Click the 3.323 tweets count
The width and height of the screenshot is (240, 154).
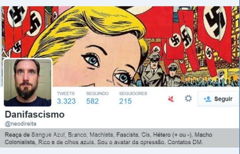pyautogui.click(x=66, y=101)
